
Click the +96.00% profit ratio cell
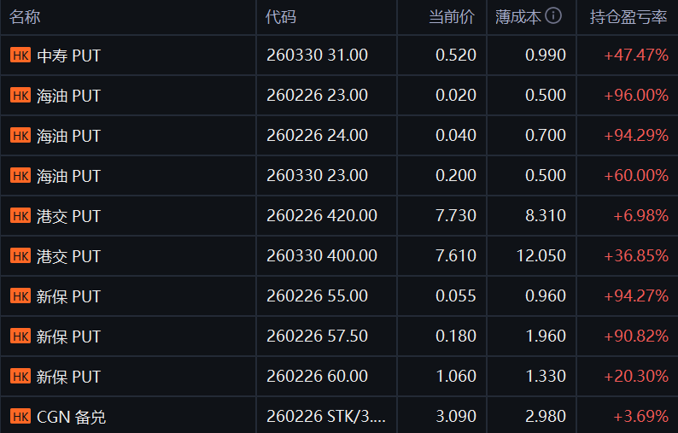tap(635, 96)
